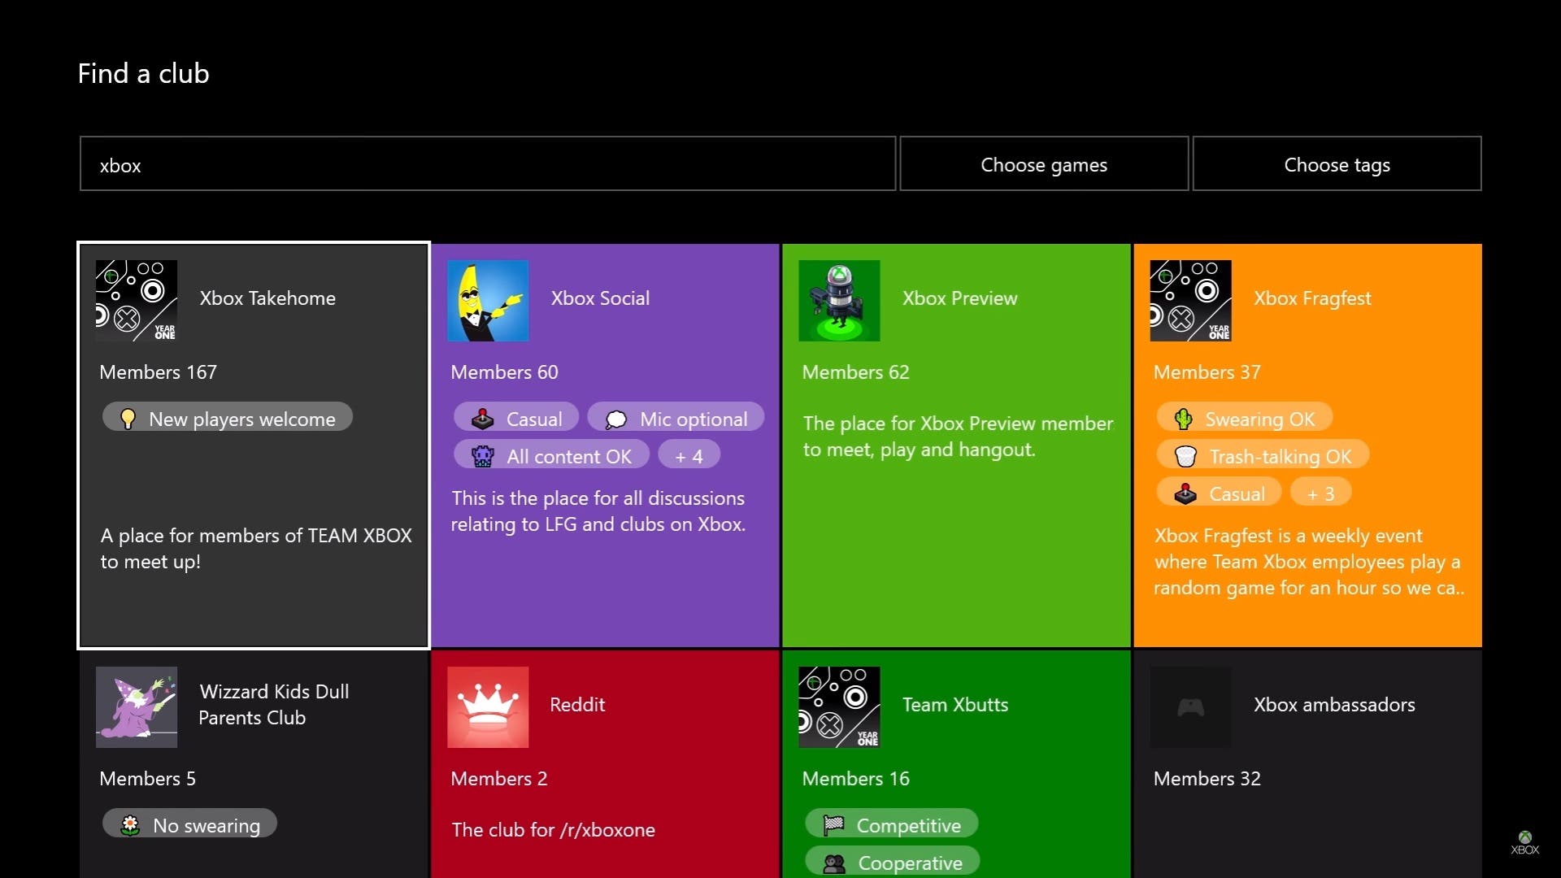This screenshot has height=878, width=1561.
Task: Click flower icon in No swearing tag
Action: pyautogui.click(x=130, y=825)
